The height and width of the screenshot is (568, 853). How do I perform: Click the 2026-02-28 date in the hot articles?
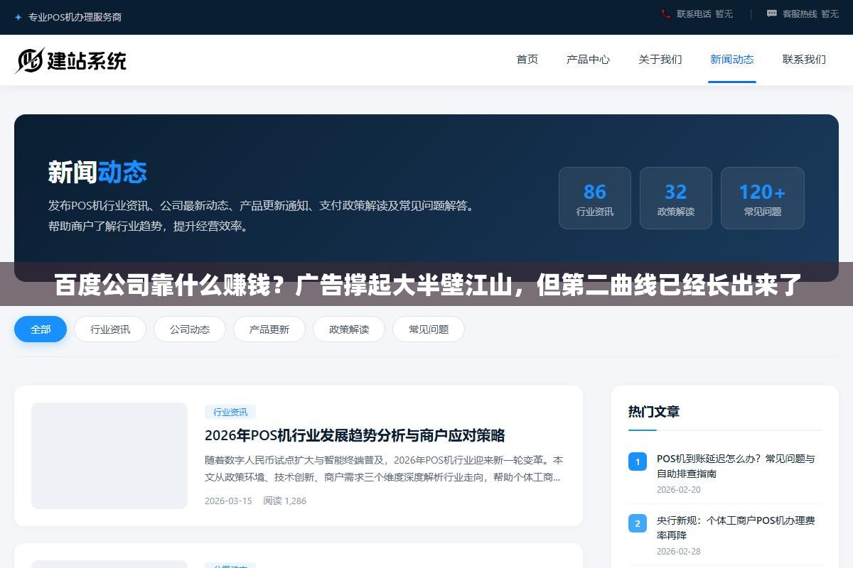679,552
